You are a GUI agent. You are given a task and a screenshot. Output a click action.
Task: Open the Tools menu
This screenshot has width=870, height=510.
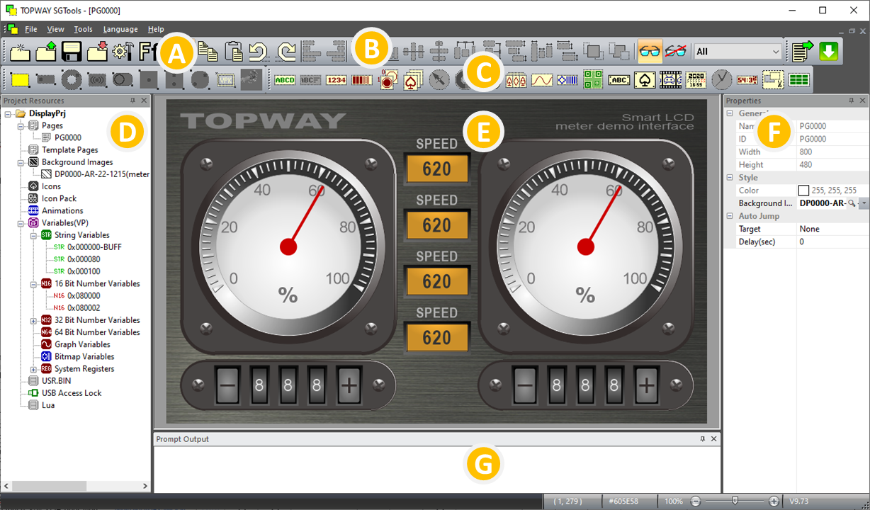click(83, 29)
